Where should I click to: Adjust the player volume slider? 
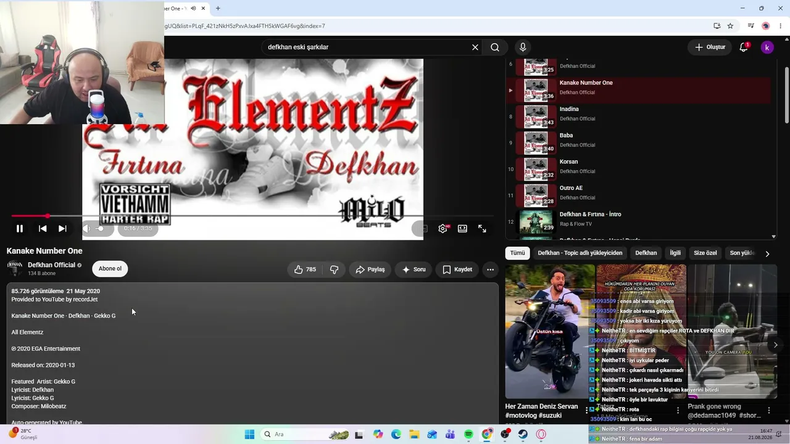pos(101,229)
